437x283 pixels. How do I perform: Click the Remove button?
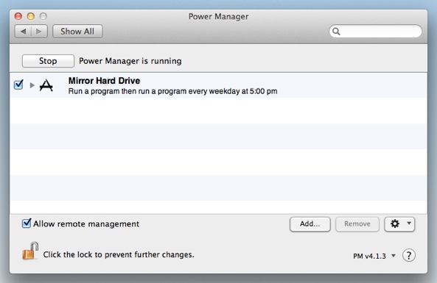[357, 224]
